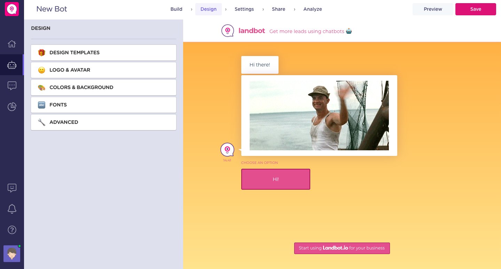Switch to the Build step
This screenshot has height=269, width=501.
(x=177, y=9)
